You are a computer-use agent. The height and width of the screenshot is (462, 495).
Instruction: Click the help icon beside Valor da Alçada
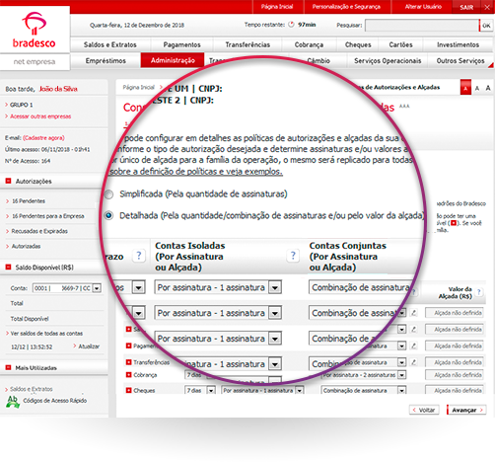pyautogui.click(x=479, y=292)
